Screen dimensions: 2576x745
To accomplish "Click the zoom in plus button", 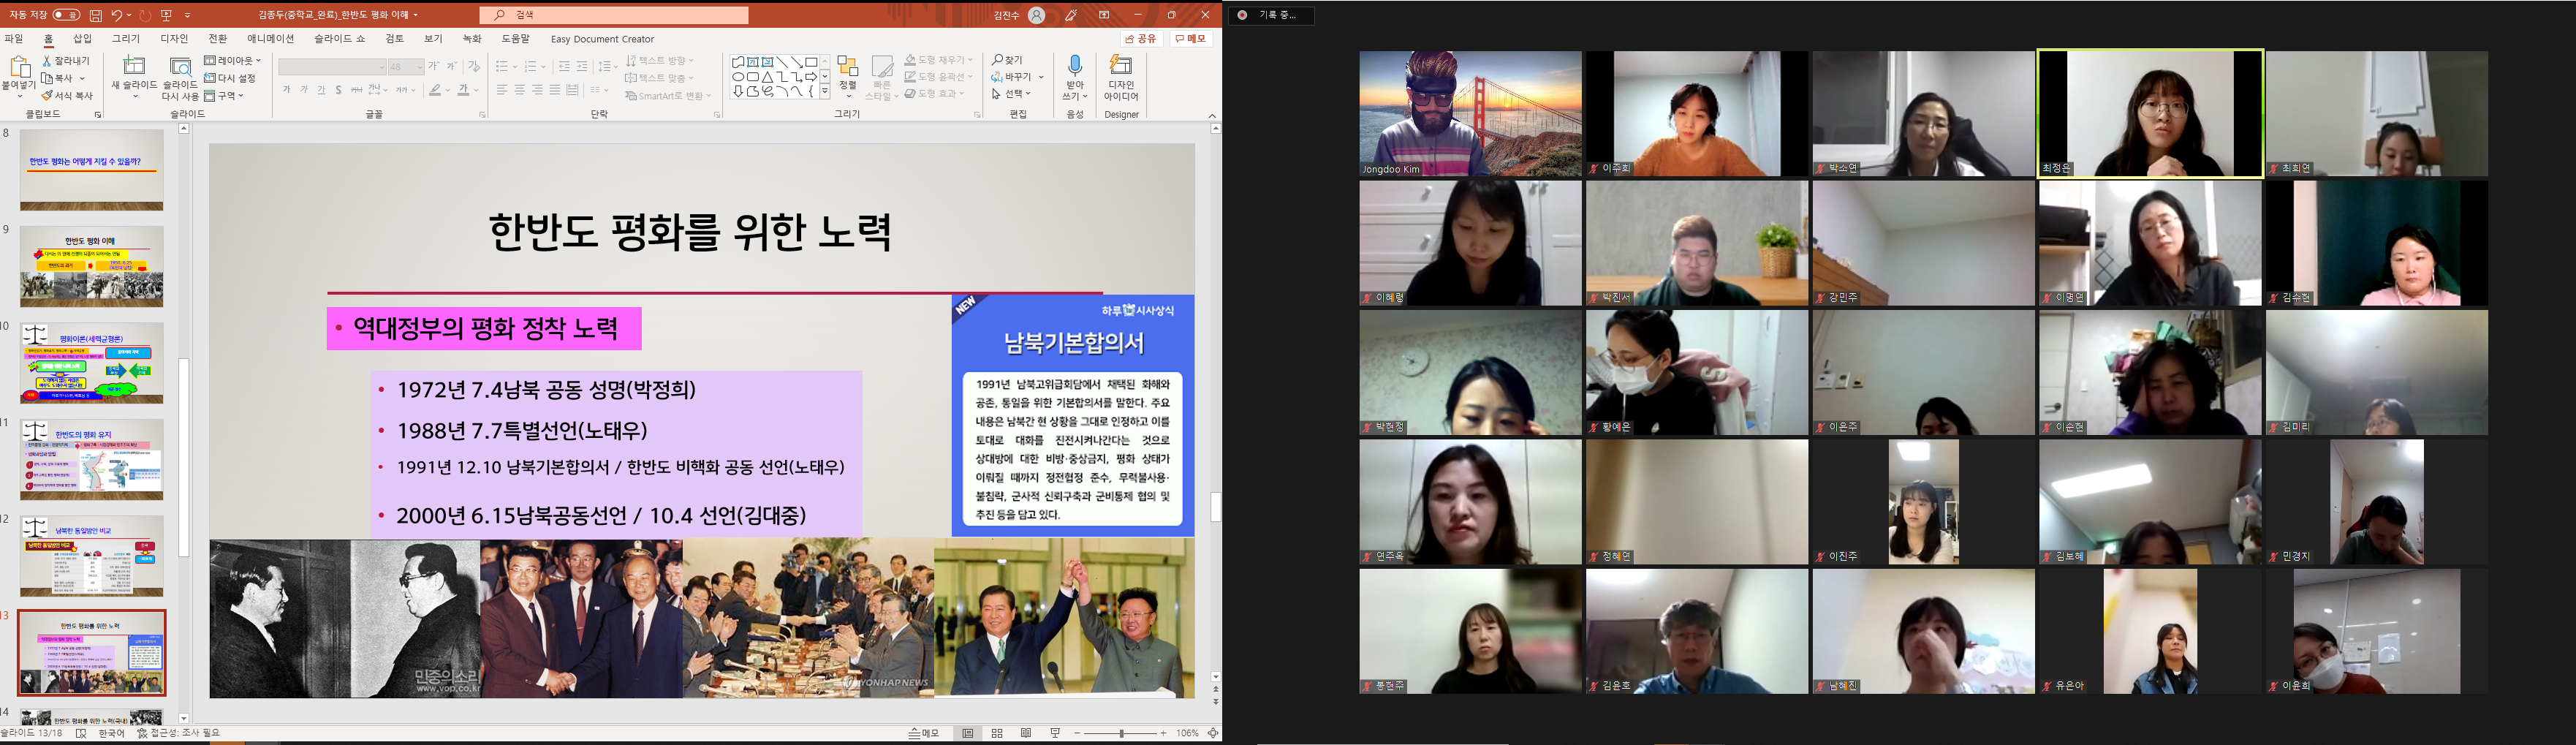I will [1163, 733].
